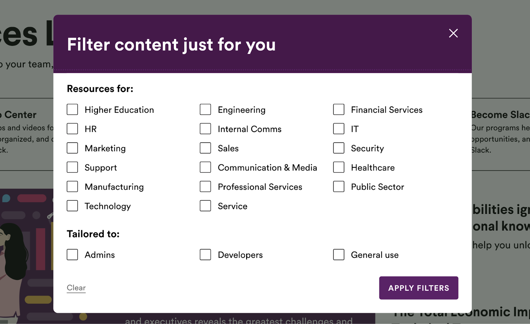Select the Sales checkbox
This screenshot has width=530, height=324.
pyautogui.click(x=205, y=148)
